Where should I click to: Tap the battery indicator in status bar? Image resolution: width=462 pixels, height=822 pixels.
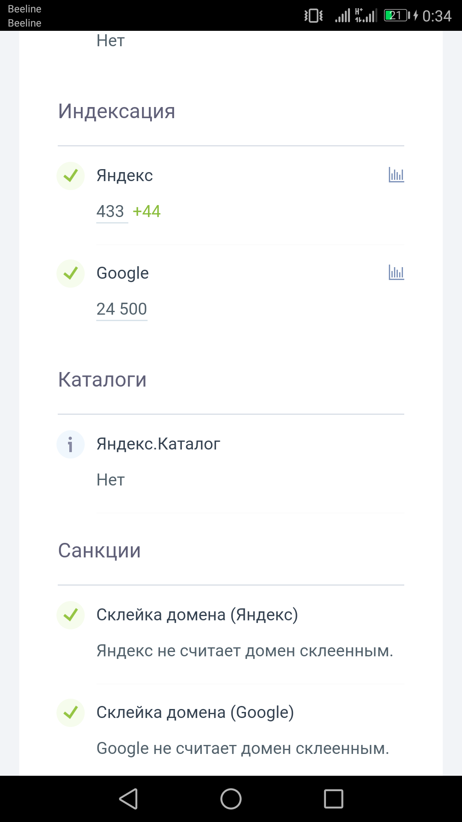[396, 16]
